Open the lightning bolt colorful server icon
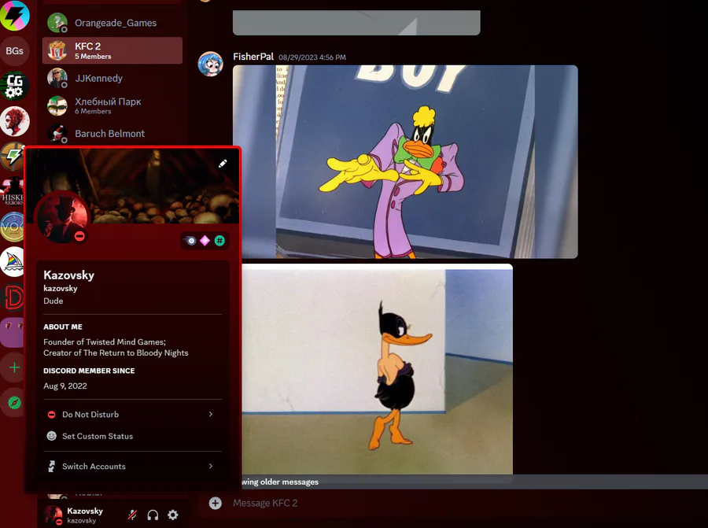This screenshot has width=708, height=528. (x=14, y=16)
